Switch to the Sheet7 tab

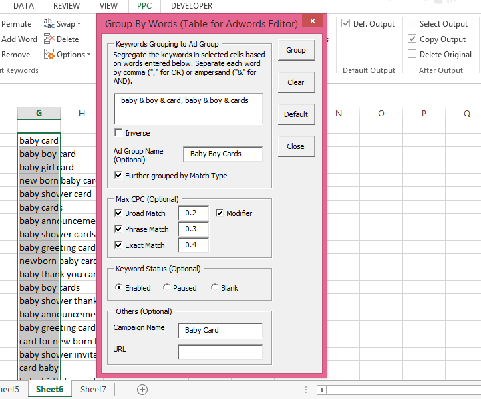point(93,389)
